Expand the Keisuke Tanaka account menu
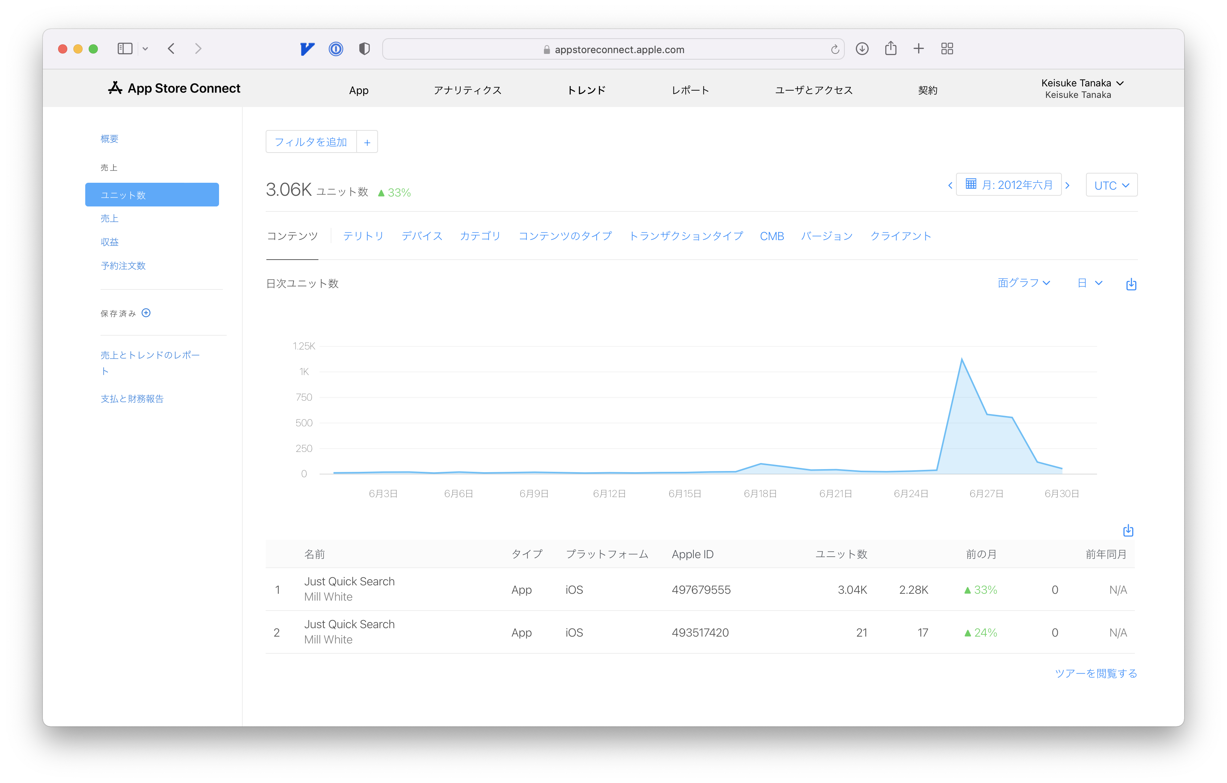This screenshot has width=1227, height=783. [1082, 88]
